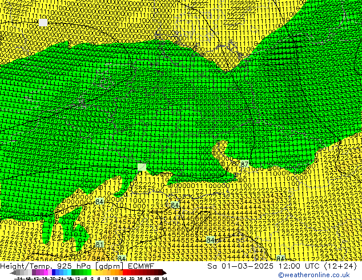Screen dimensions: 362x280
Task: Select the yellow legend swatch above 0
Action: pos(93,273)
